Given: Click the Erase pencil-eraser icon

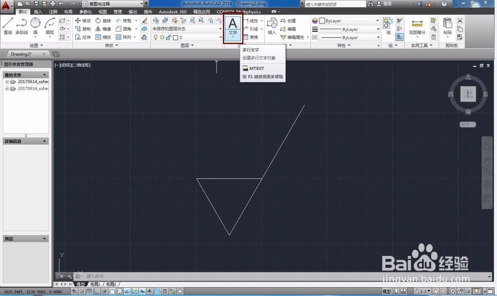Looking at the screenshot, I should 144,20.
